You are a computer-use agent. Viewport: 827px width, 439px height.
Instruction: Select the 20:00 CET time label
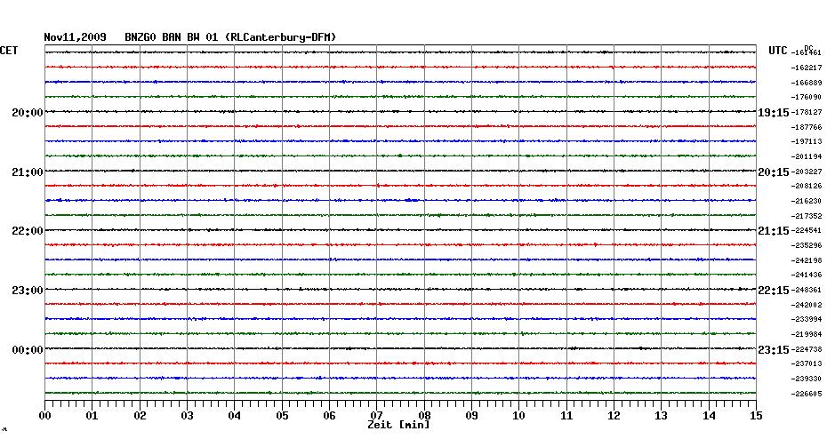click(27, 113)
